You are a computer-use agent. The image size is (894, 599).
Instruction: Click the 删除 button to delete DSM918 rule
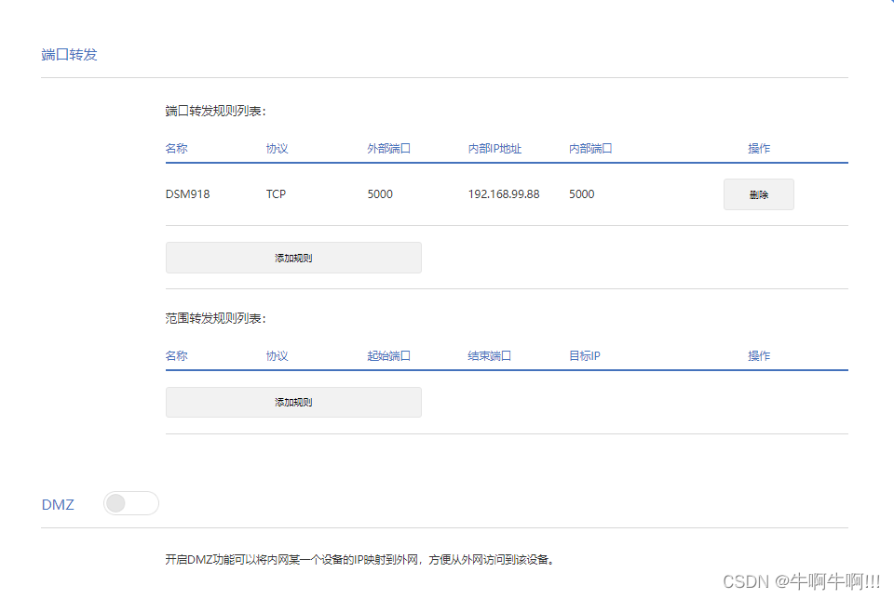758,193
